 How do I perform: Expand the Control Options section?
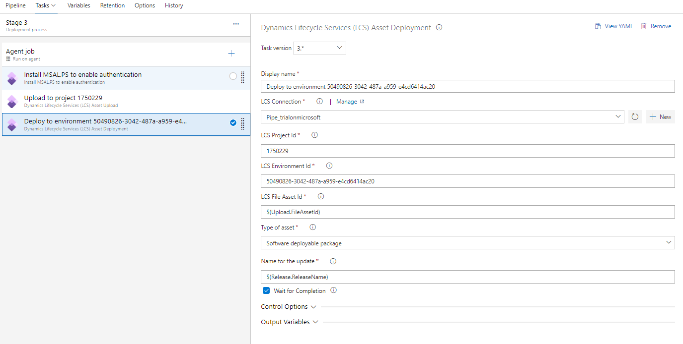click(x=289, y=307)
